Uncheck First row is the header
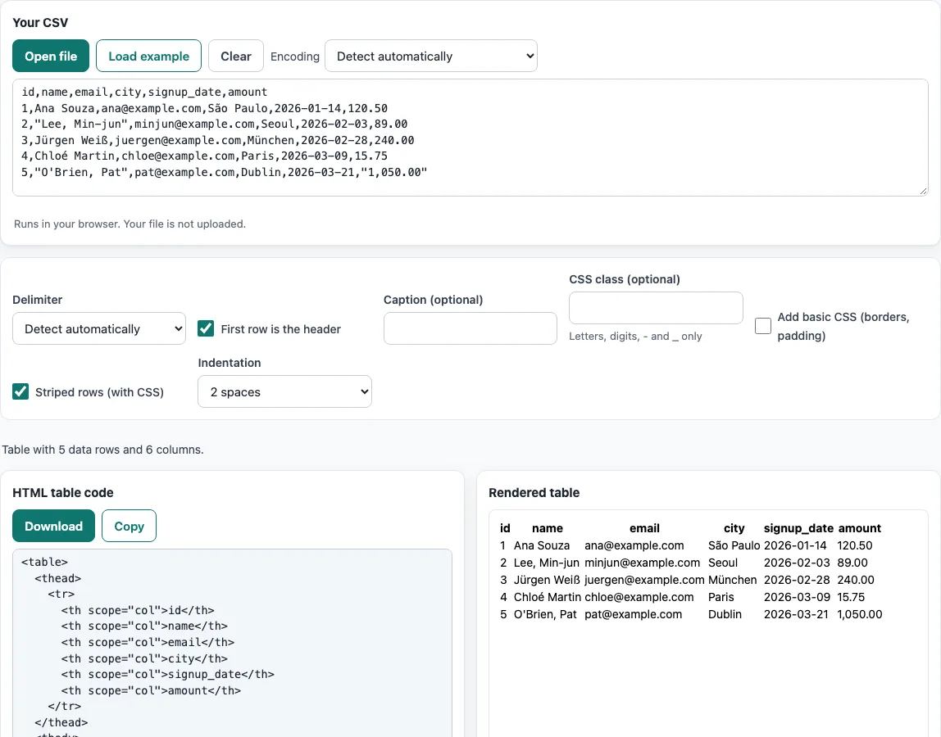 click(x=206, y=328)
